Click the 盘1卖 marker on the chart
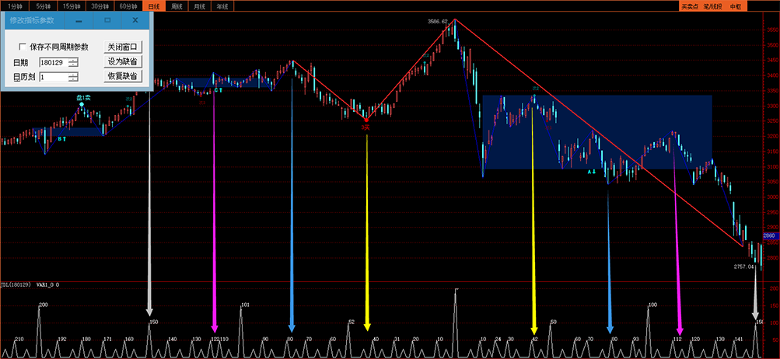The width and height of the screenshot is (780, 359). (x=83, y=97)
